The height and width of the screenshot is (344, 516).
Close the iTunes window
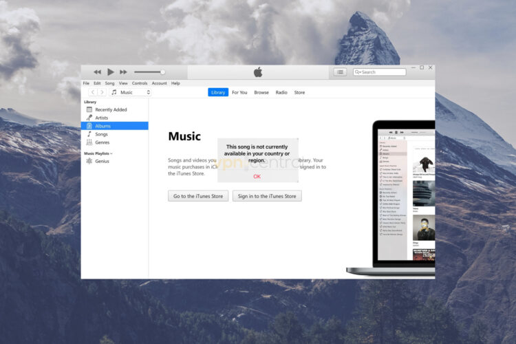[x=431, y=67]
